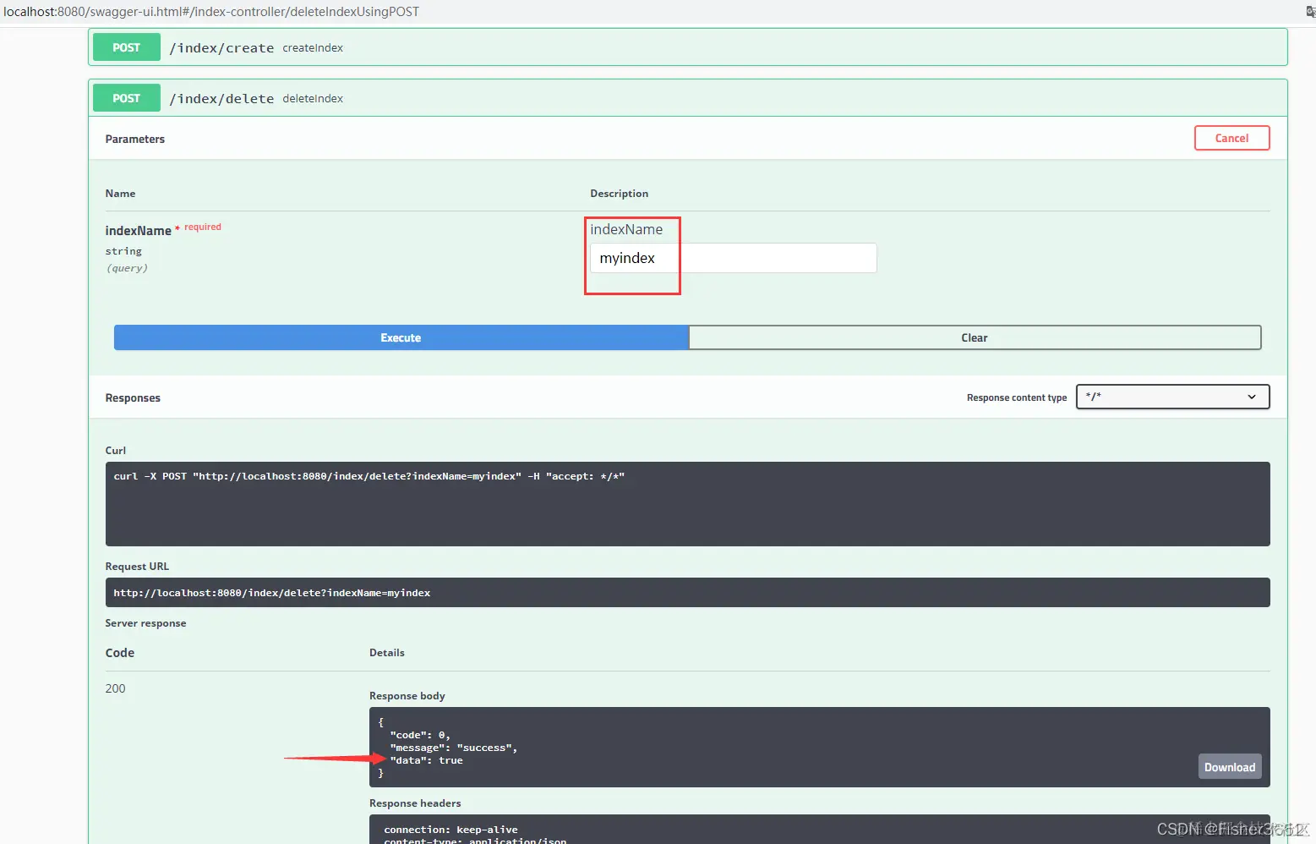The height and width of the screenshot is (844, 1316).
Task: Click the Parameters section heading
Action: [x=134, y=139]
